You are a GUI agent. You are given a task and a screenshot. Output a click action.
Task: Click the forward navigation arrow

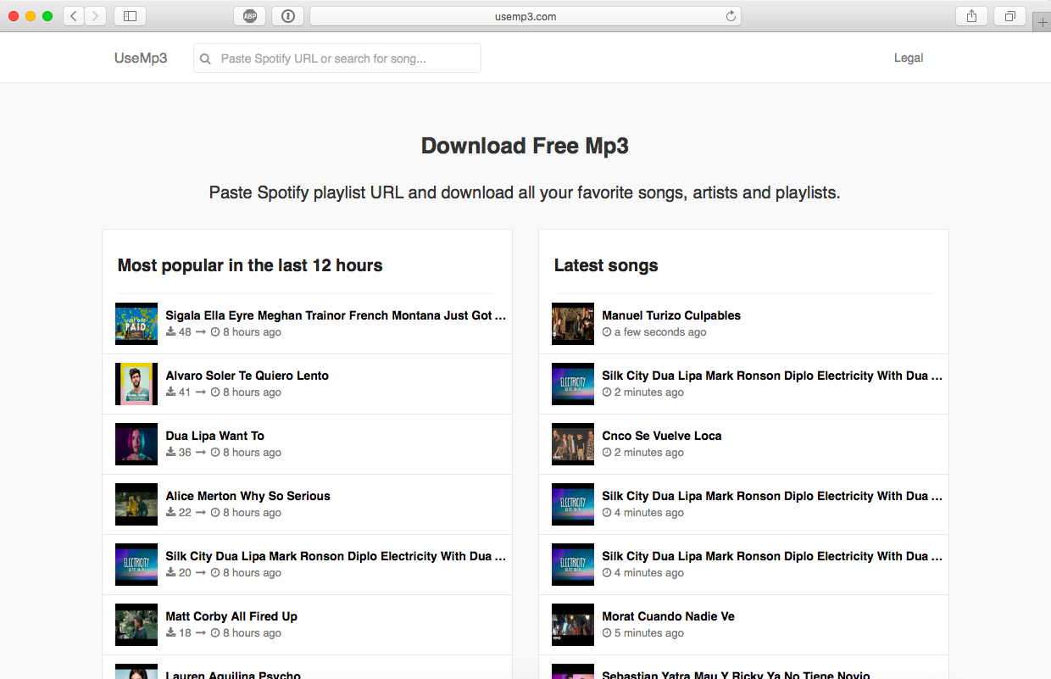click(95, 15)
